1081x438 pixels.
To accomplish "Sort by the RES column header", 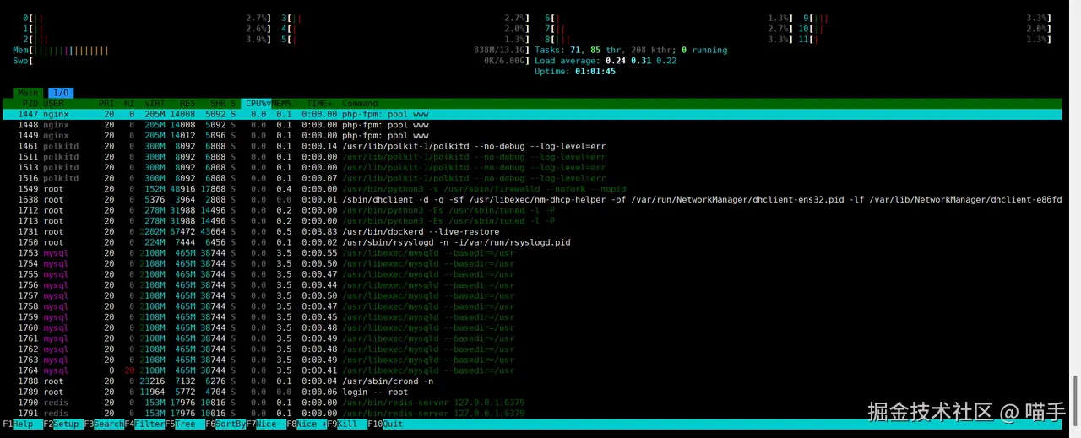I will coord(187,103).
